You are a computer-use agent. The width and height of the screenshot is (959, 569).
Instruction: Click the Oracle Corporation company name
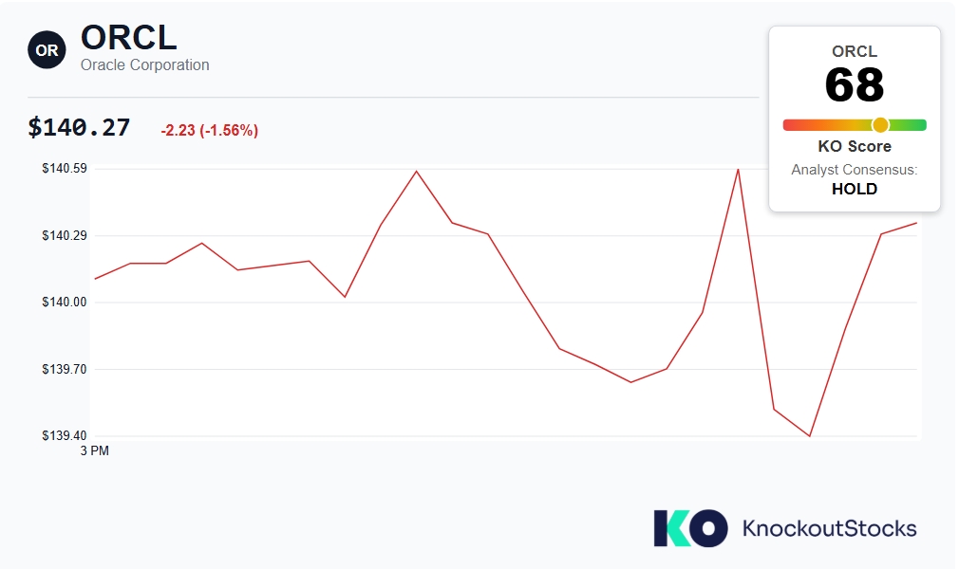[x=145, y=64]
